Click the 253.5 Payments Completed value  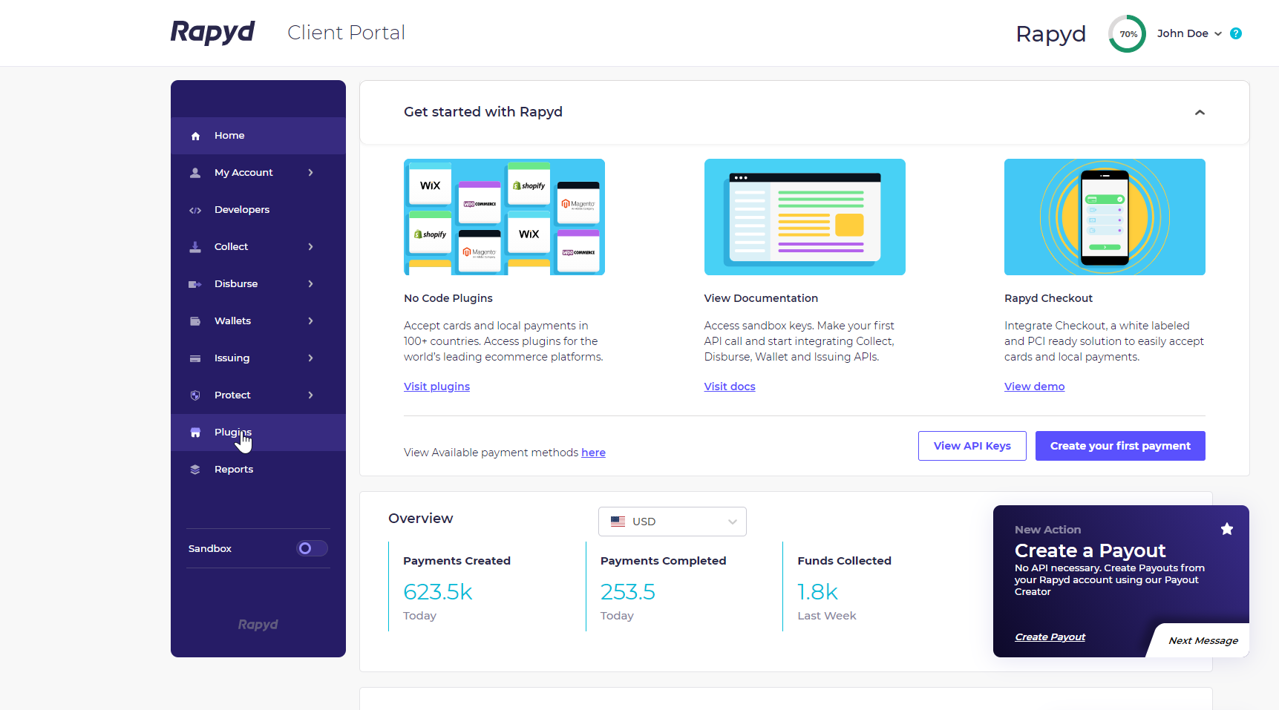point(628,592)
